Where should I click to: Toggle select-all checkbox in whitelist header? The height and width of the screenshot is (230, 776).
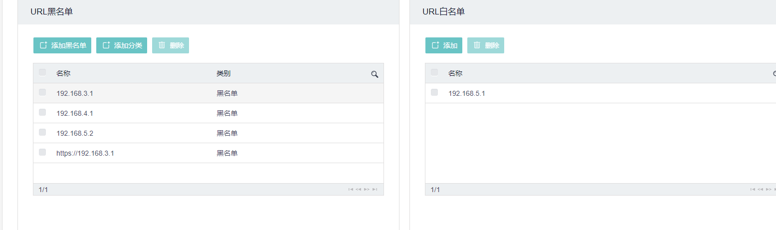click(x=434, y=72)
